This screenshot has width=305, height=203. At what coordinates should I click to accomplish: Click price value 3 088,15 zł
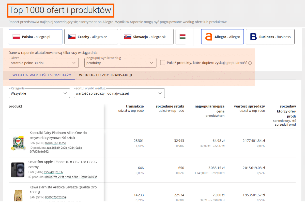(x=217, y=168)
